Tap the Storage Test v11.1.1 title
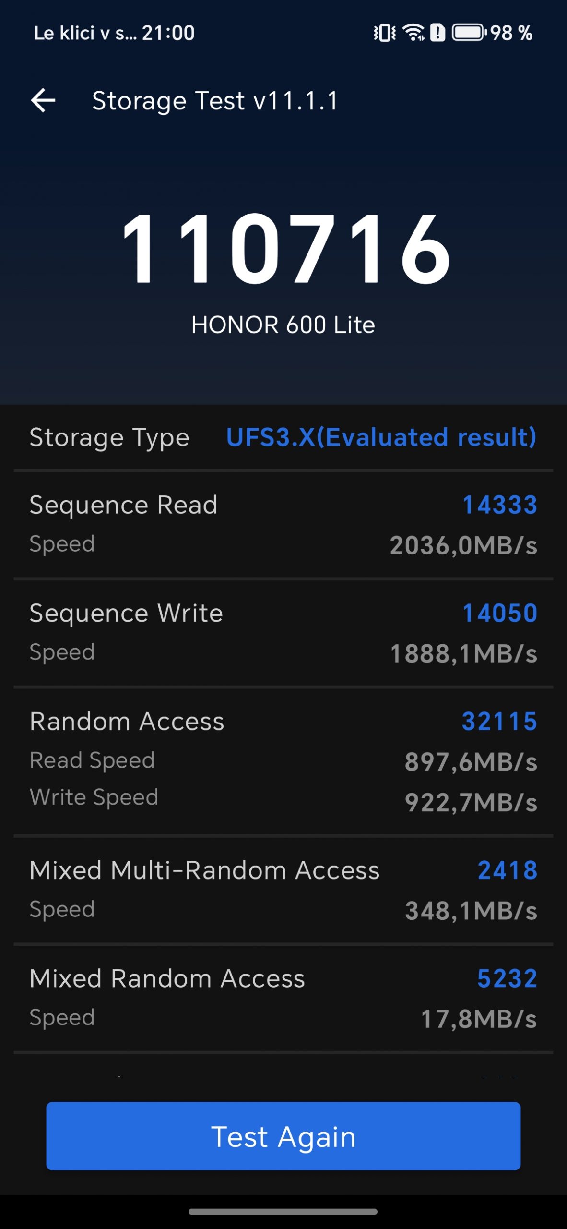 click(x=215, y=101)
